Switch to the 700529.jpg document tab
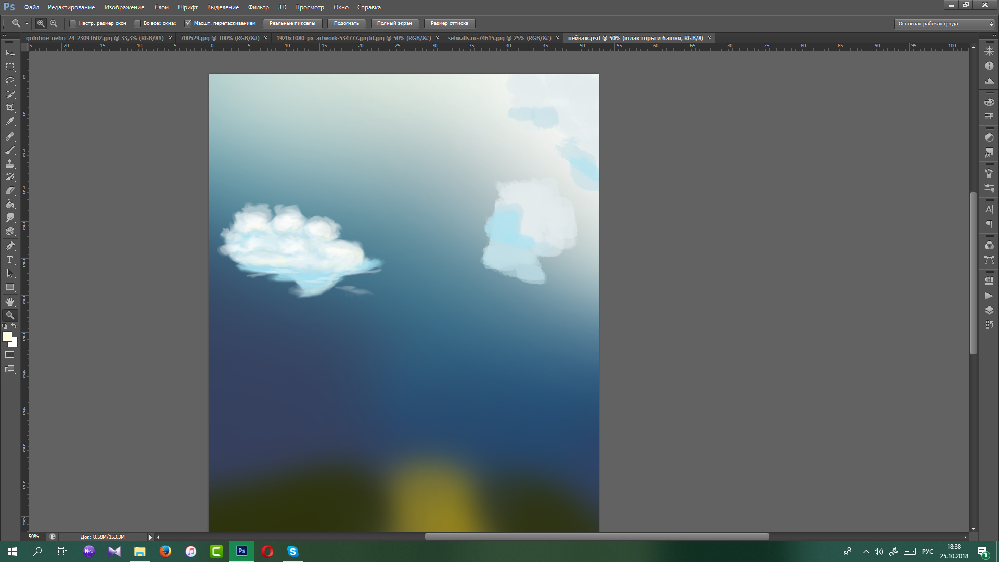Viewport: 999px width, 562px height. click(220, 38)
